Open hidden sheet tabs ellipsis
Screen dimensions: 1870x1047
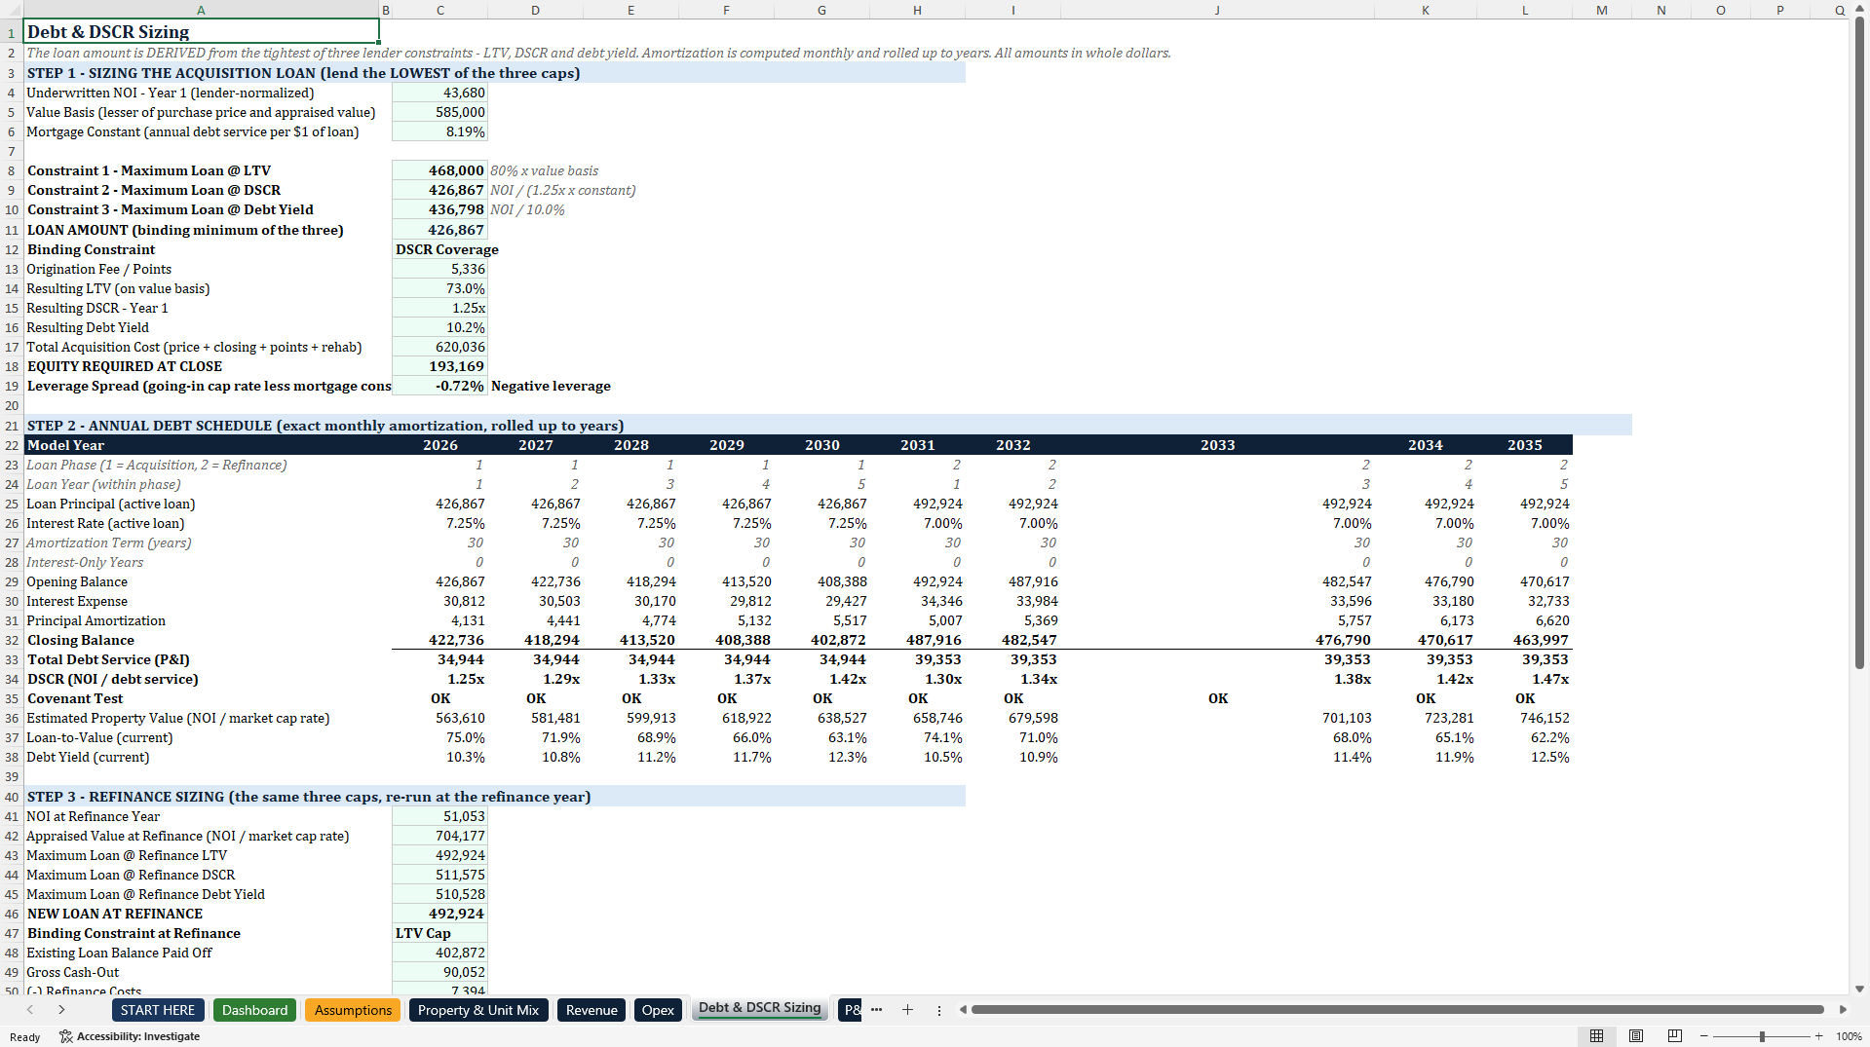pyautogui.click(x=876, y=1010)
